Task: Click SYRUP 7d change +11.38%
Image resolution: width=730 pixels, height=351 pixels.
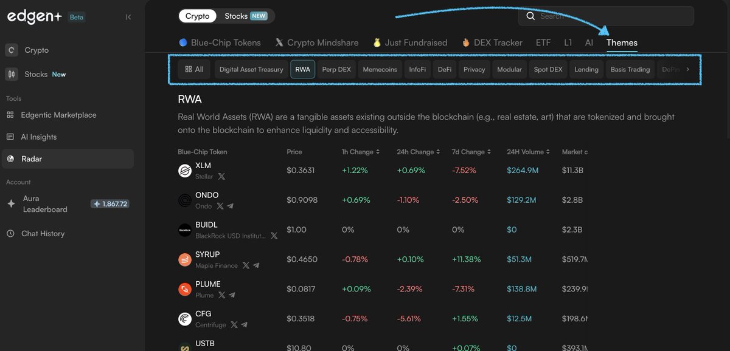Action: click(x=466, y=259)
